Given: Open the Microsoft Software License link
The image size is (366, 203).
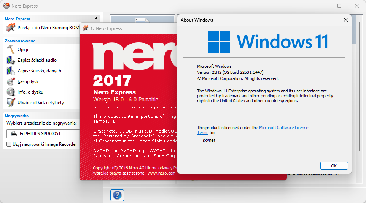Looking at the screenshot, I should point(283,128).
